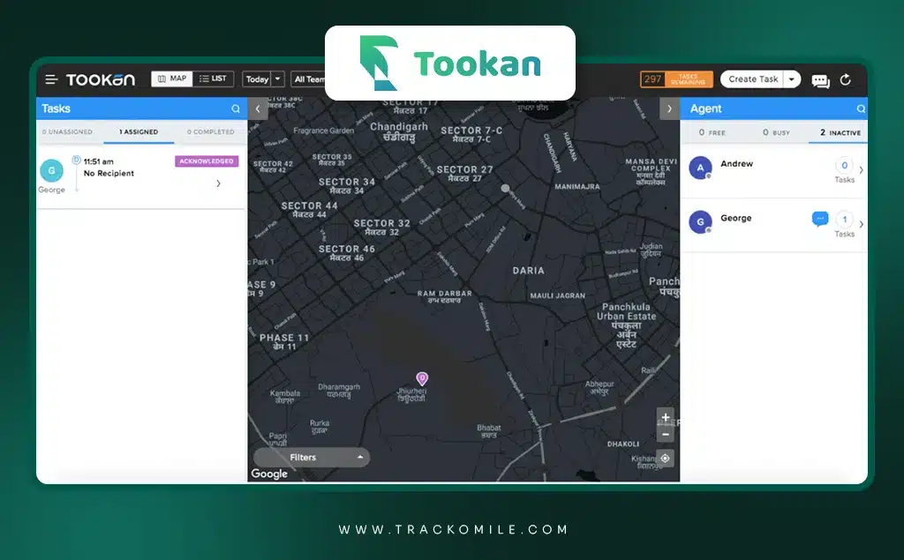Select the 0 Busy agents tab
Image resolution: width=904 pixels, height=560 pixels.
[776, 132]
